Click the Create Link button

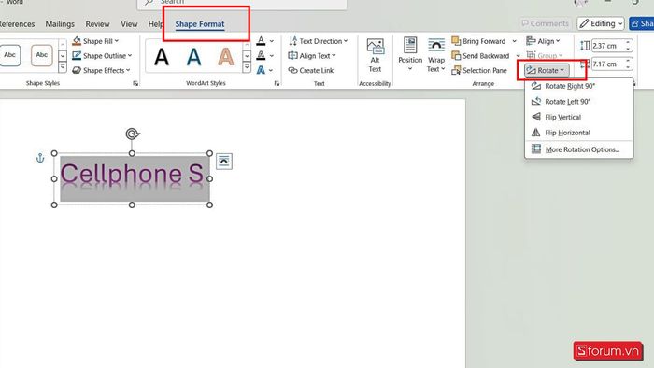coord(311,70)
